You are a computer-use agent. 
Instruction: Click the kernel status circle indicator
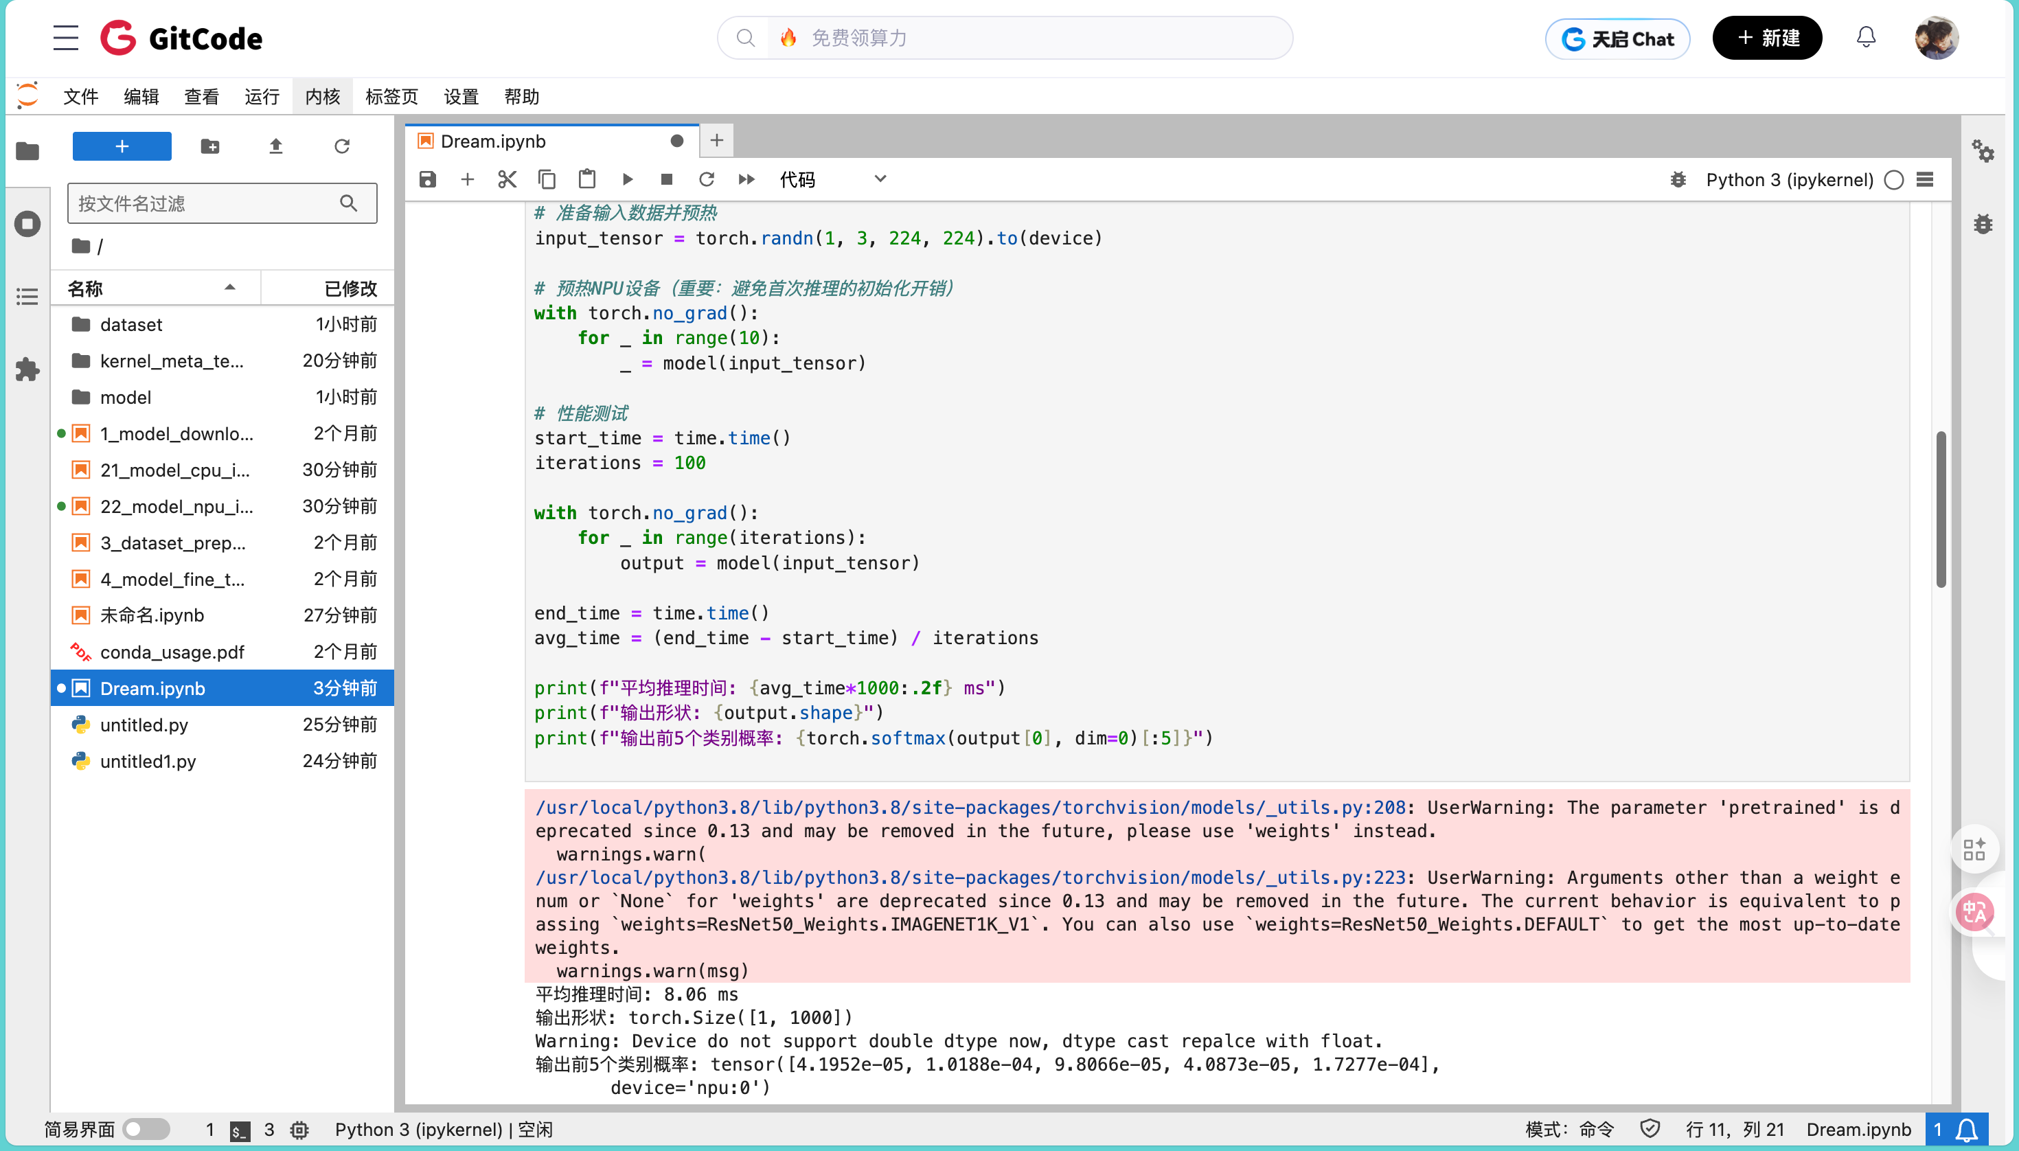[x=1893, y=179]
